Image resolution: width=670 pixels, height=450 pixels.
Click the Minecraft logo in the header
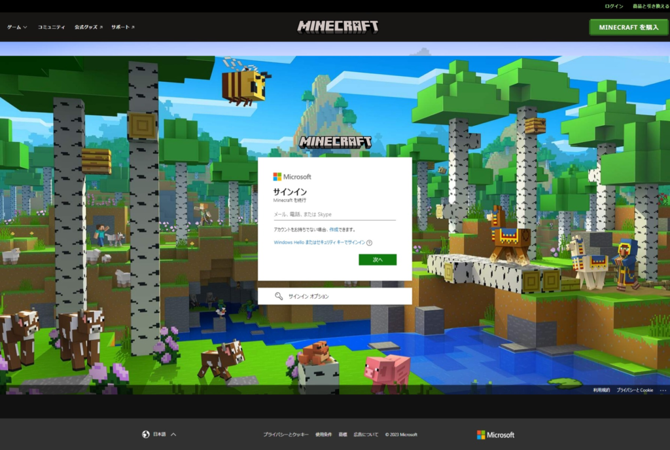coord(338,26)
